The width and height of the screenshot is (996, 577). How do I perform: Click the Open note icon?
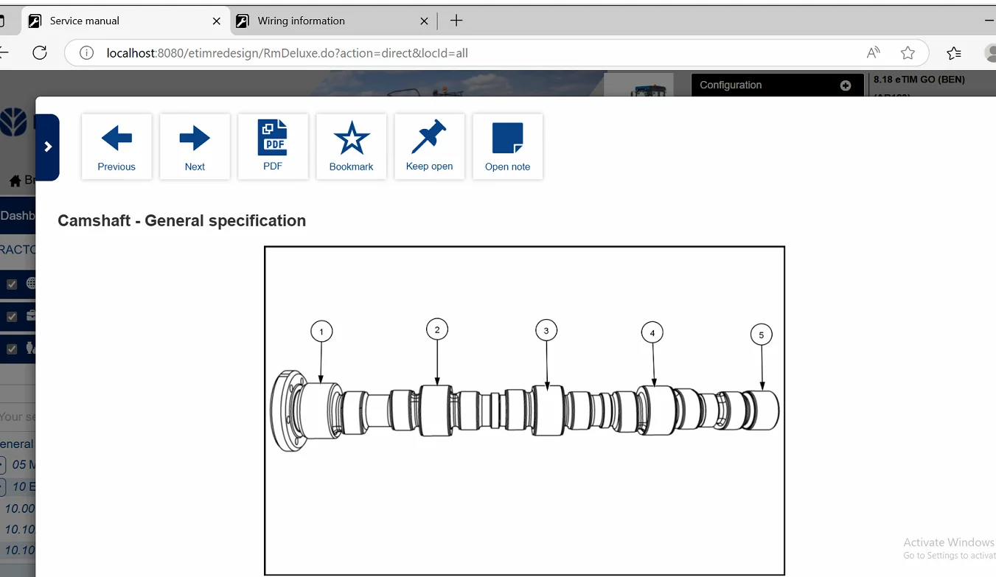(507, 147)
